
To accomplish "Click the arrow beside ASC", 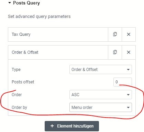I will 128,95.
